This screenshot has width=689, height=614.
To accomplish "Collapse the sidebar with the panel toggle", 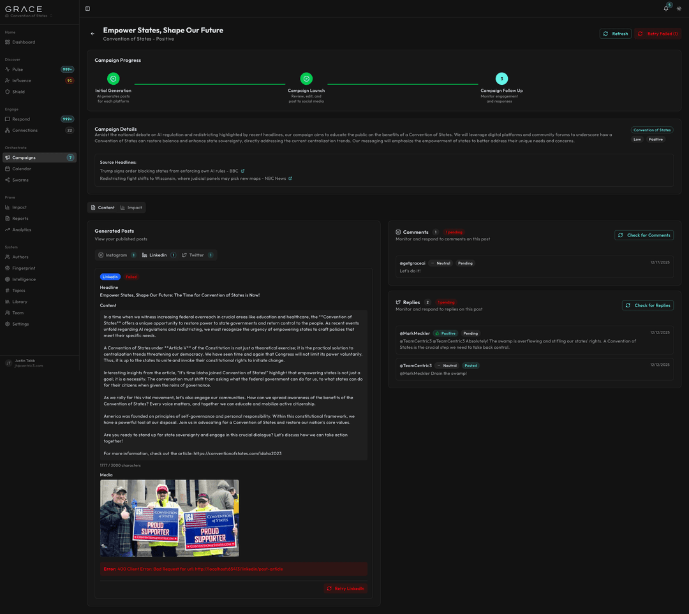I will (87, 8).
